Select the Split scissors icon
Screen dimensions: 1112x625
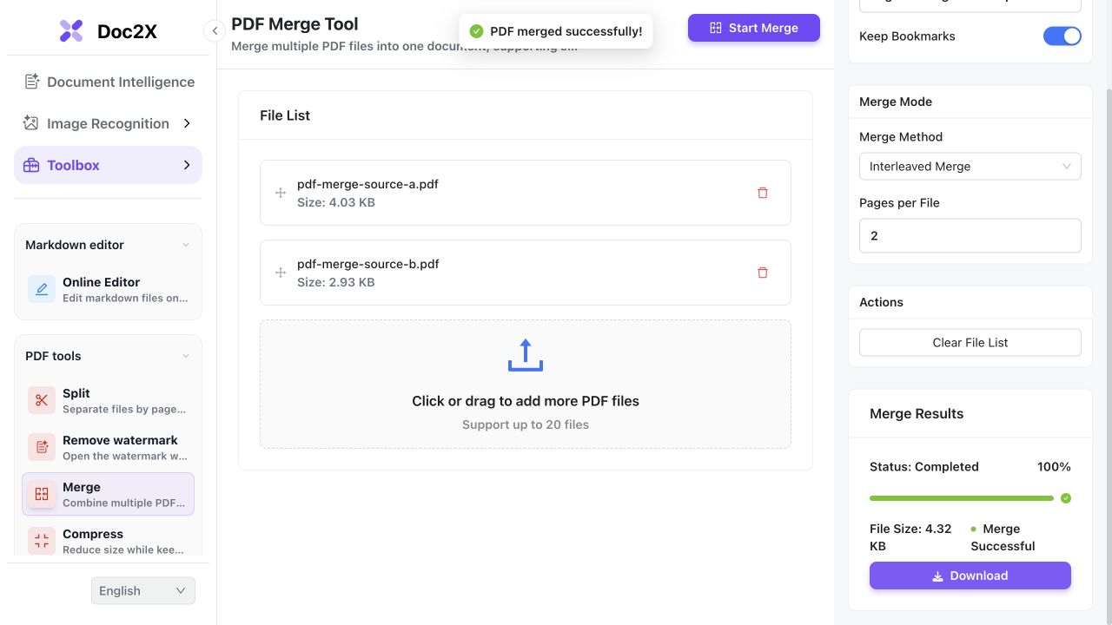42,400
